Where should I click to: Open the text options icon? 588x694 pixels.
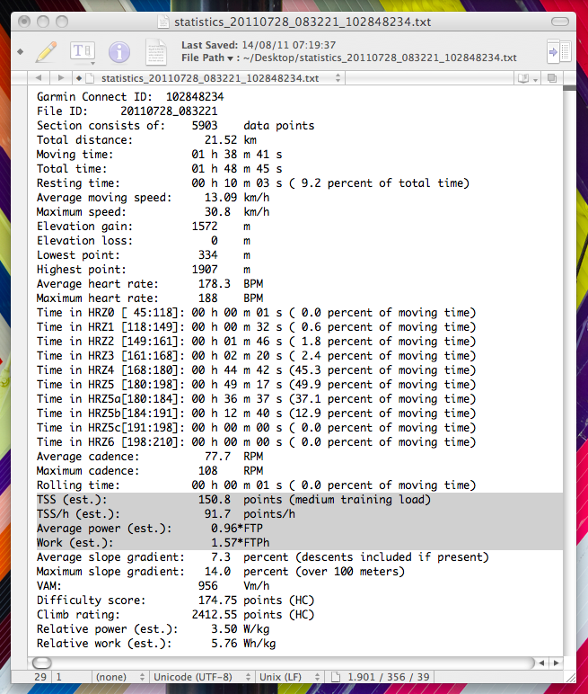83,52
